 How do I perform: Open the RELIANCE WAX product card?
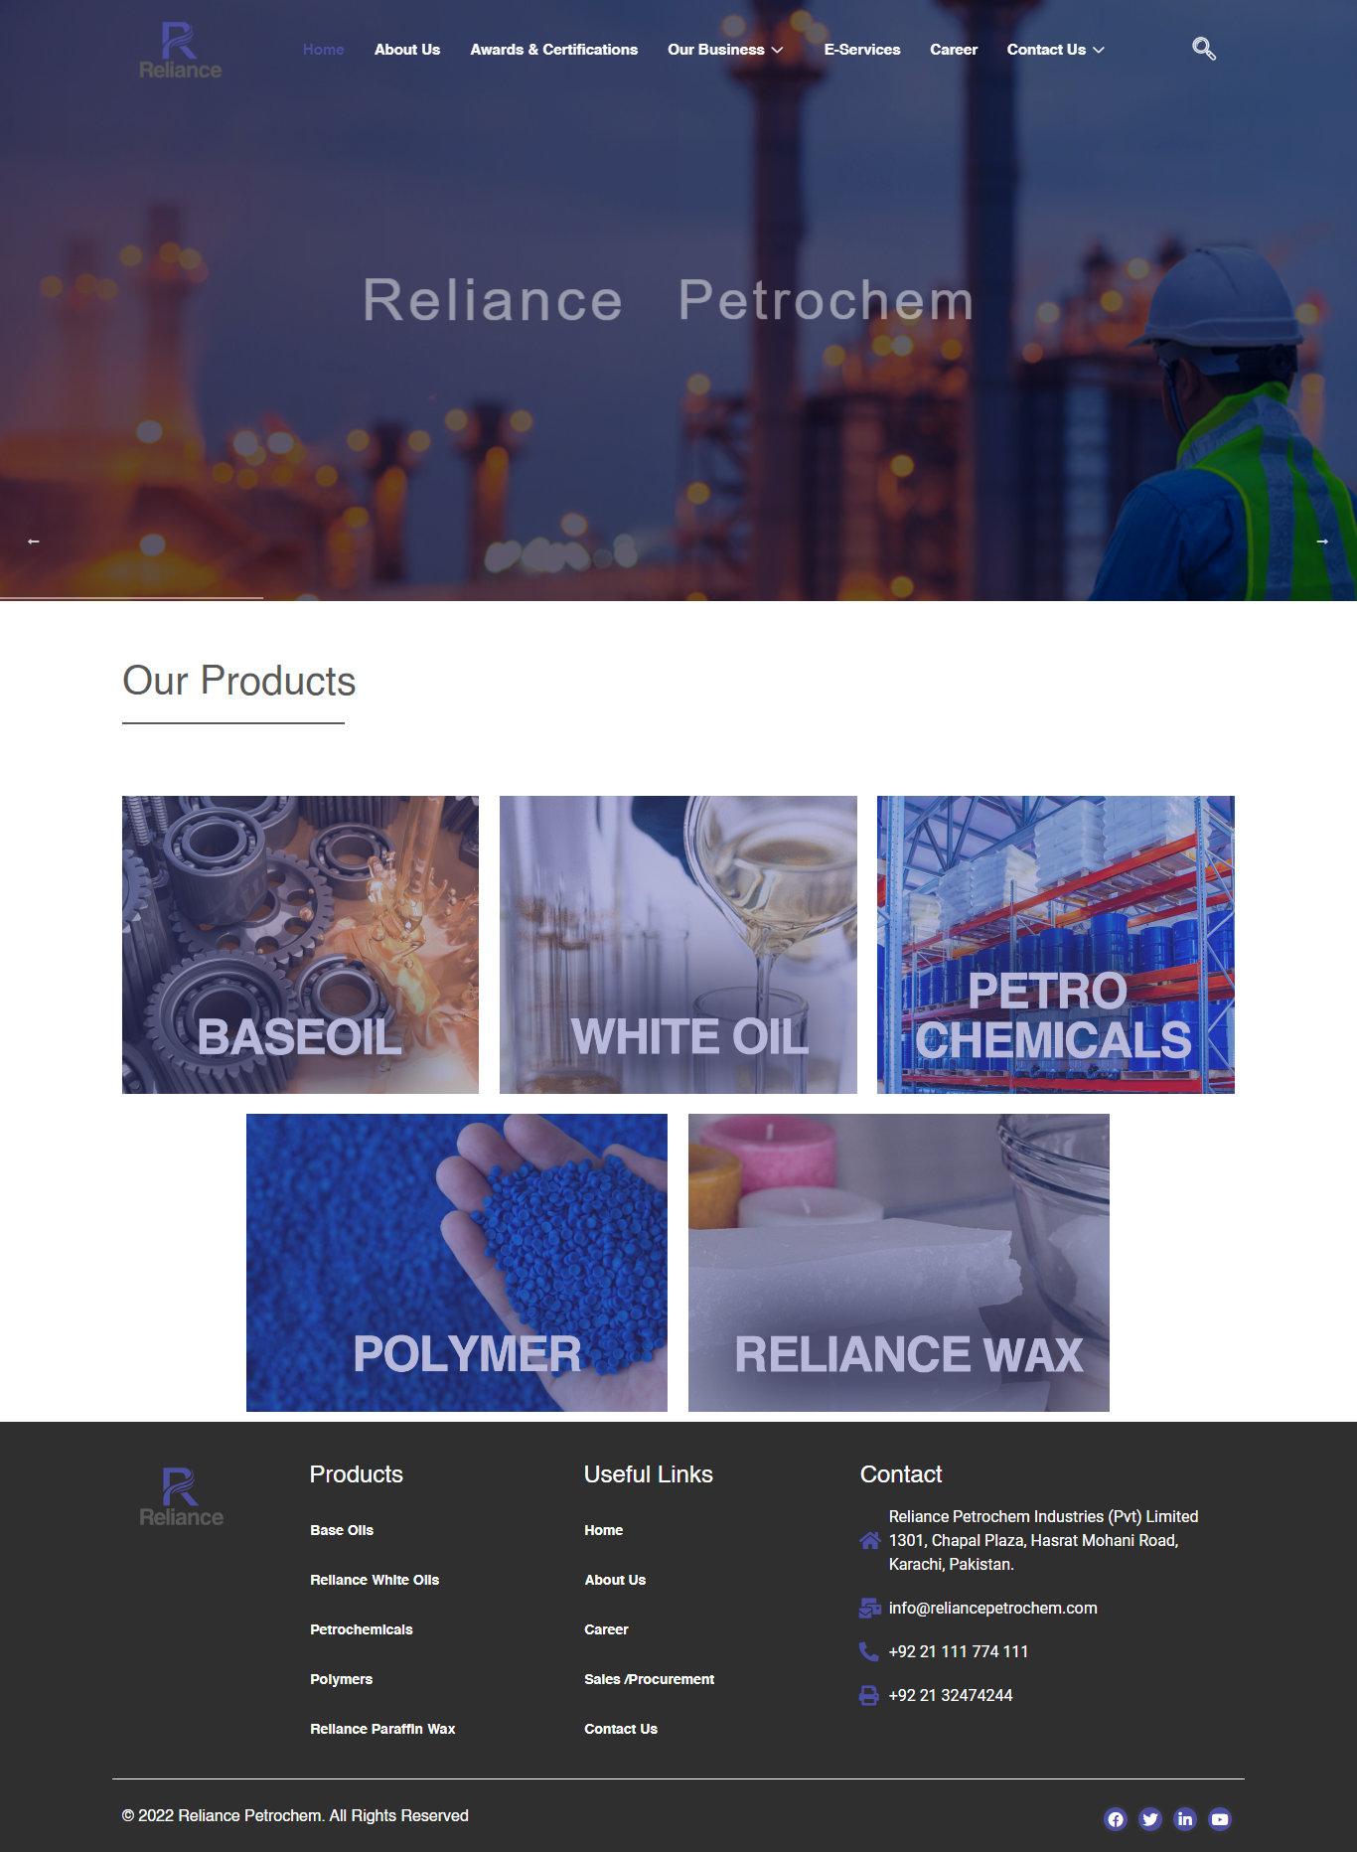point(899,1263)
